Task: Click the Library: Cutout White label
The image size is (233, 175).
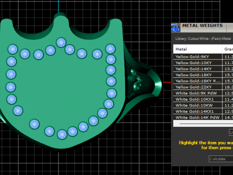Action: 203,39
